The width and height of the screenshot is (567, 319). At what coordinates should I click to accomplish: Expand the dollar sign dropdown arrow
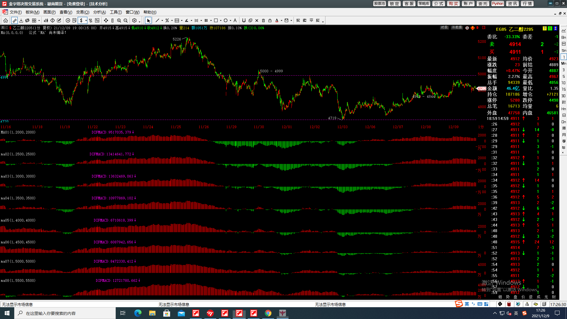pos(86,21)
